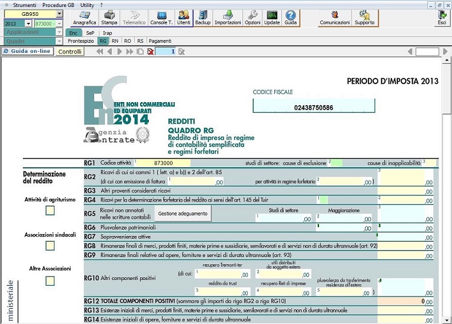The height and width of the screenshot is (324, 452).
Task: Expand the Quadri dropdown
Action: pyautogui.click(x=59, y=41)
